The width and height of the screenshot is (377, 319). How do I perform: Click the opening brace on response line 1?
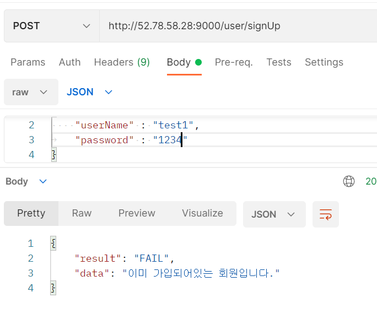click(53, 244)
